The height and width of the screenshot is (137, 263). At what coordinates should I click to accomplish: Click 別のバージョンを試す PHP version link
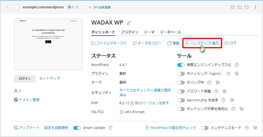(152, 103)
